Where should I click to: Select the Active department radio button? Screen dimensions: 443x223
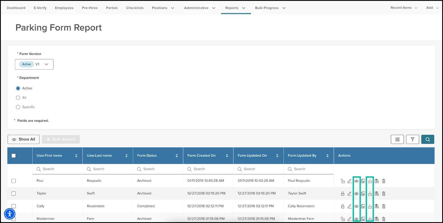pos(18,88)
